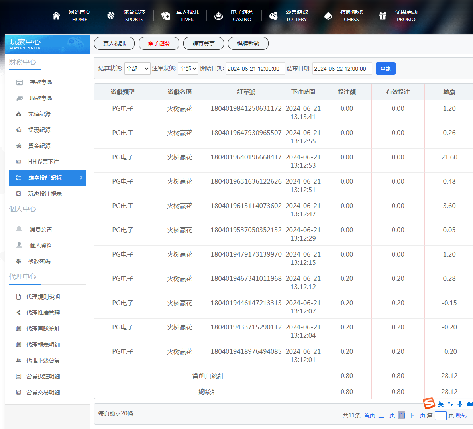Click the chess spade icon

click(x=328, y=16)
